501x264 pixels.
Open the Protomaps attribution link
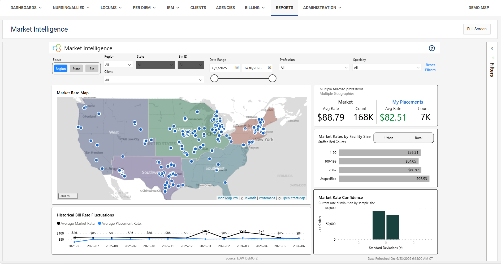coord(267,198)
